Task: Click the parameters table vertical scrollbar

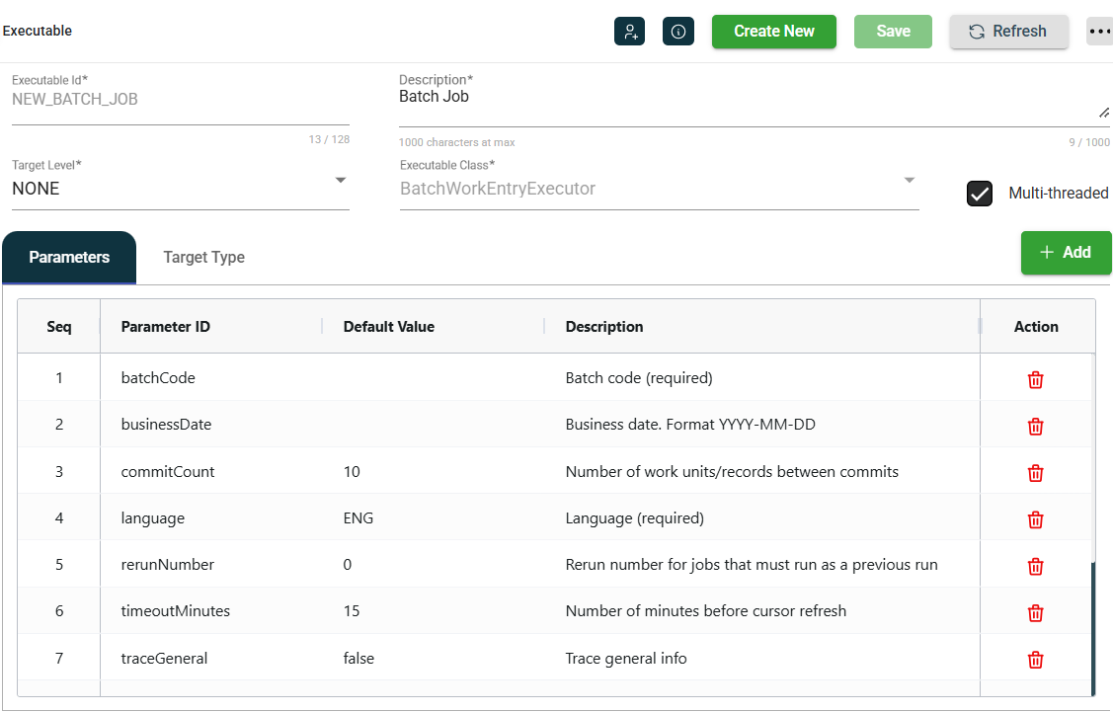Action: (1092, 627)
